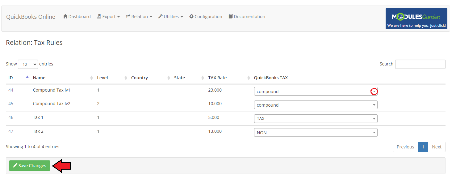Image resolution: width=452 pixels, height=181 pixels.
Task: Sort table by ID column arrow
Action: click(27, 77)
